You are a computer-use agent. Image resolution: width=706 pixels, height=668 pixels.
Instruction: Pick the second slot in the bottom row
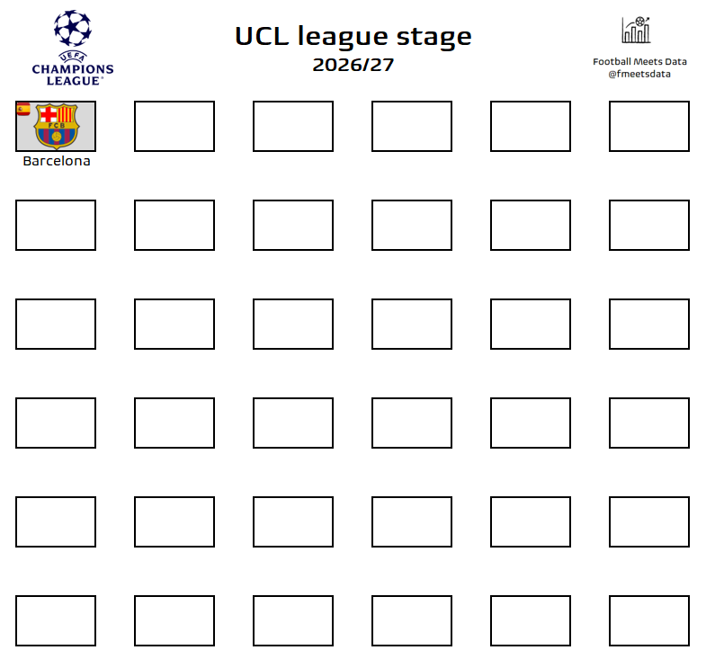[x=174, y=620]
